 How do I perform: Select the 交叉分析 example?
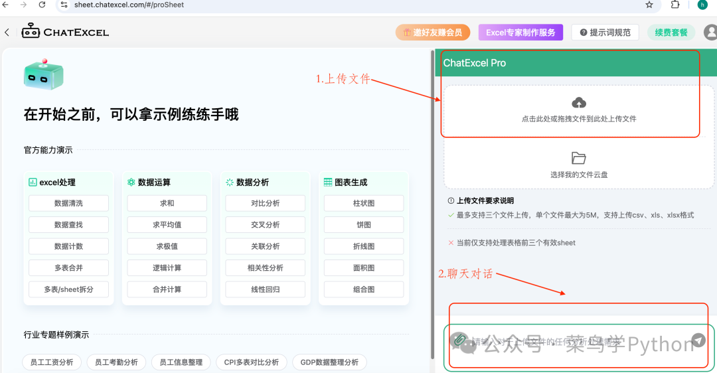pos(265,225)
